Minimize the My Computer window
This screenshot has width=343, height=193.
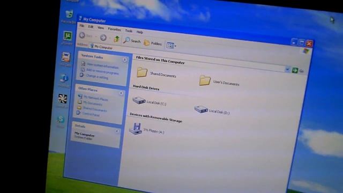point(294,42)
